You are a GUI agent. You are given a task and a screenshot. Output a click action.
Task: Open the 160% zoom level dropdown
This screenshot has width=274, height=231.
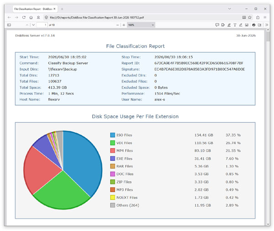(x=141, y=25)
